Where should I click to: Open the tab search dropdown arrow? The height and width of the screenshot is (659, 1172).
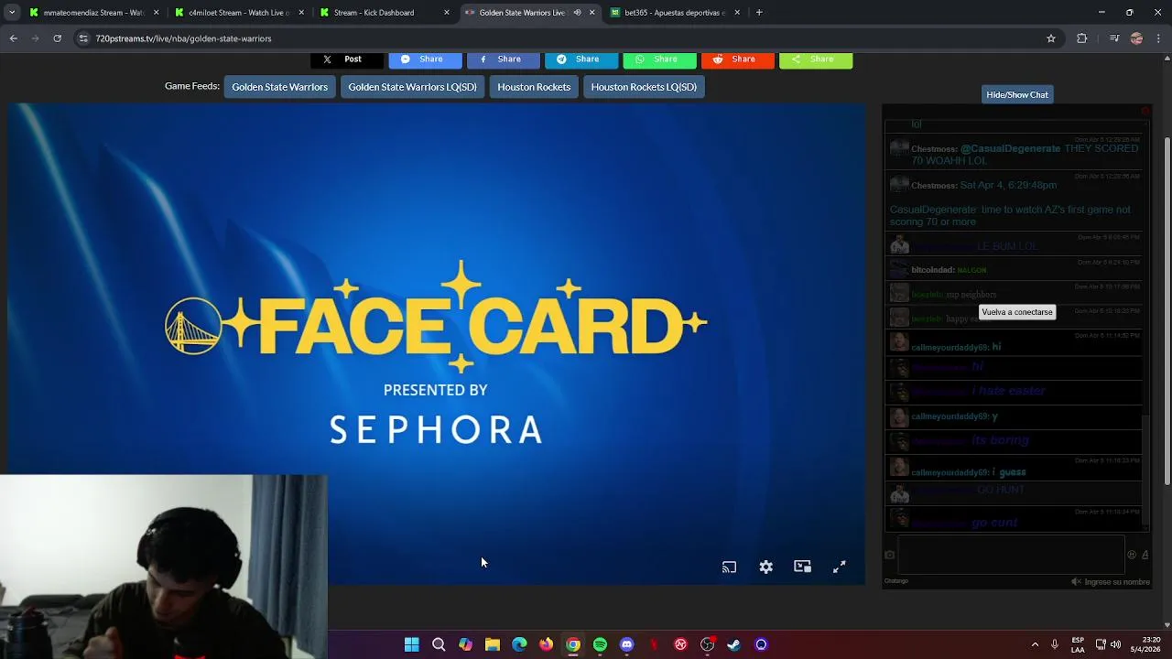11,13
